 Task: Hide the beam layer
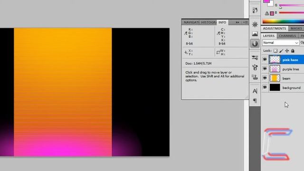[x=265, y=78]
